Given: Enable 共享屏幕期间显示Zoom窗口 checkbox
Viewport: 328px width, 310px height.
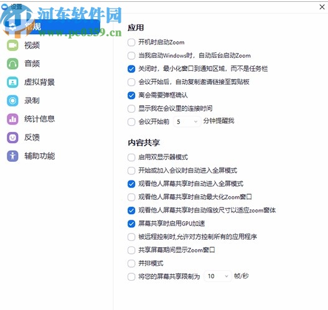Looking at the screenshot, I should click(x=131, y=250).
